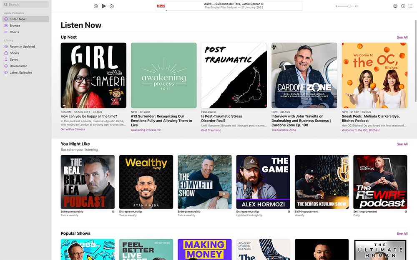Click See All for Up Next
417x260 pixels.
(402, 37)
